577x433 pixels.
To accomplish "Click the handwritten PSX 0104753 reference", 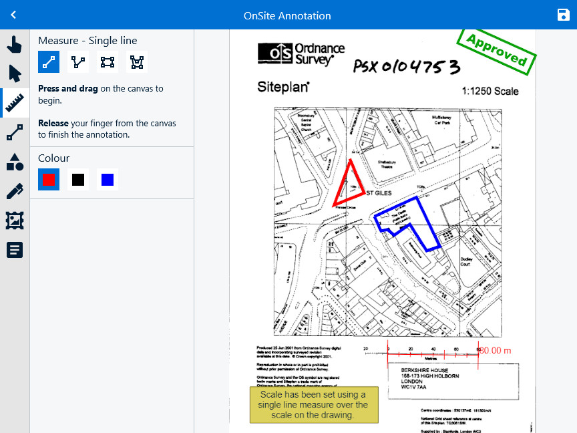I will click(407, 66).
